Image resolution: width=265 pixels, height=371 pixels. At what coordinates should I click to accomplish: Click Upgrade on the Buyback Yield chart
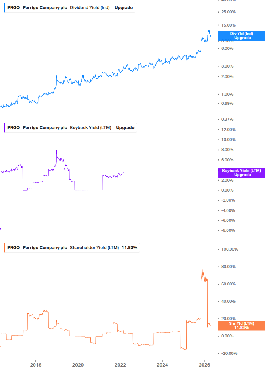point(125,127)
